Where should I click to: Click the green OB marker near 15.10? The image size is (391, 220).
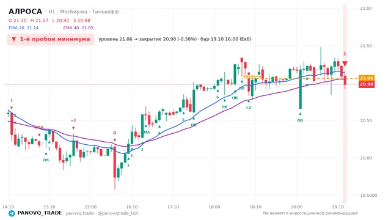[x=46, y=160]
